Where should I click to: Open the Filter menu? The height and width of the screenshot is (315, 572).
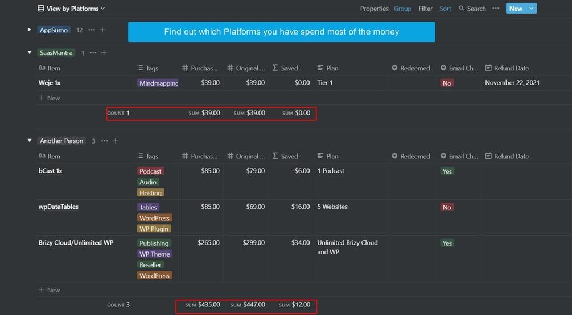[x=425, y=9]
